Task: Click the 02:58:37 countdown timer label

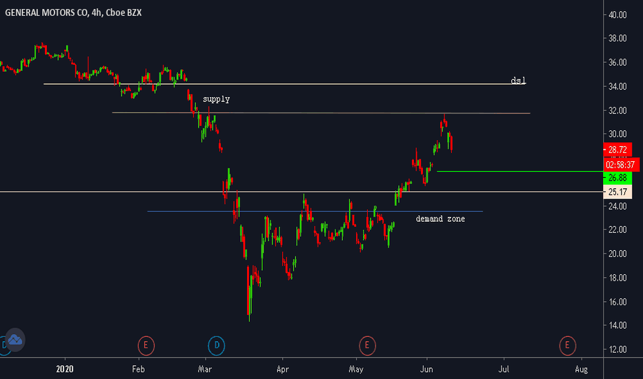Action: (x=621, y=165)
